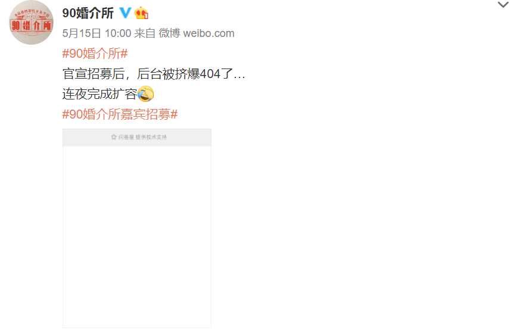The image size is (517, 330).
Task: Click the post line 连夜完成扩容
Action: click(99, 94)
